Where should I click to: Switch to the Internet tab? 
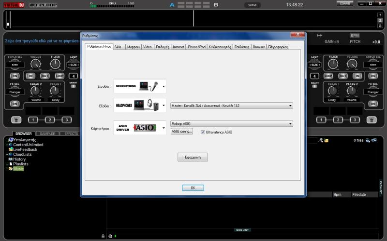click(x=179, y=47)
